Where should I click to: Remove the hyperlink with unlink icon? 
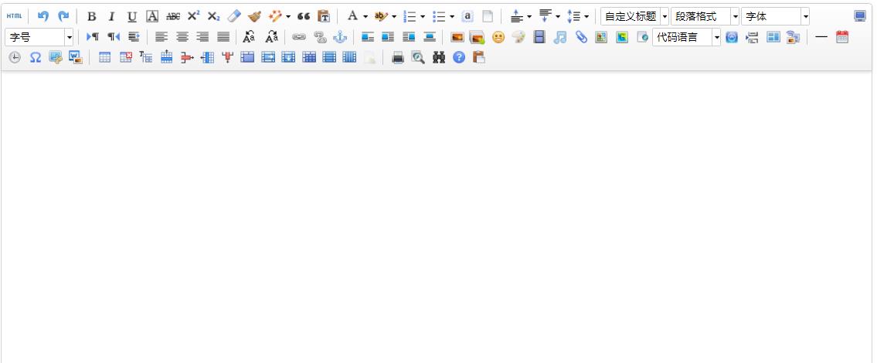coord(319,37)
